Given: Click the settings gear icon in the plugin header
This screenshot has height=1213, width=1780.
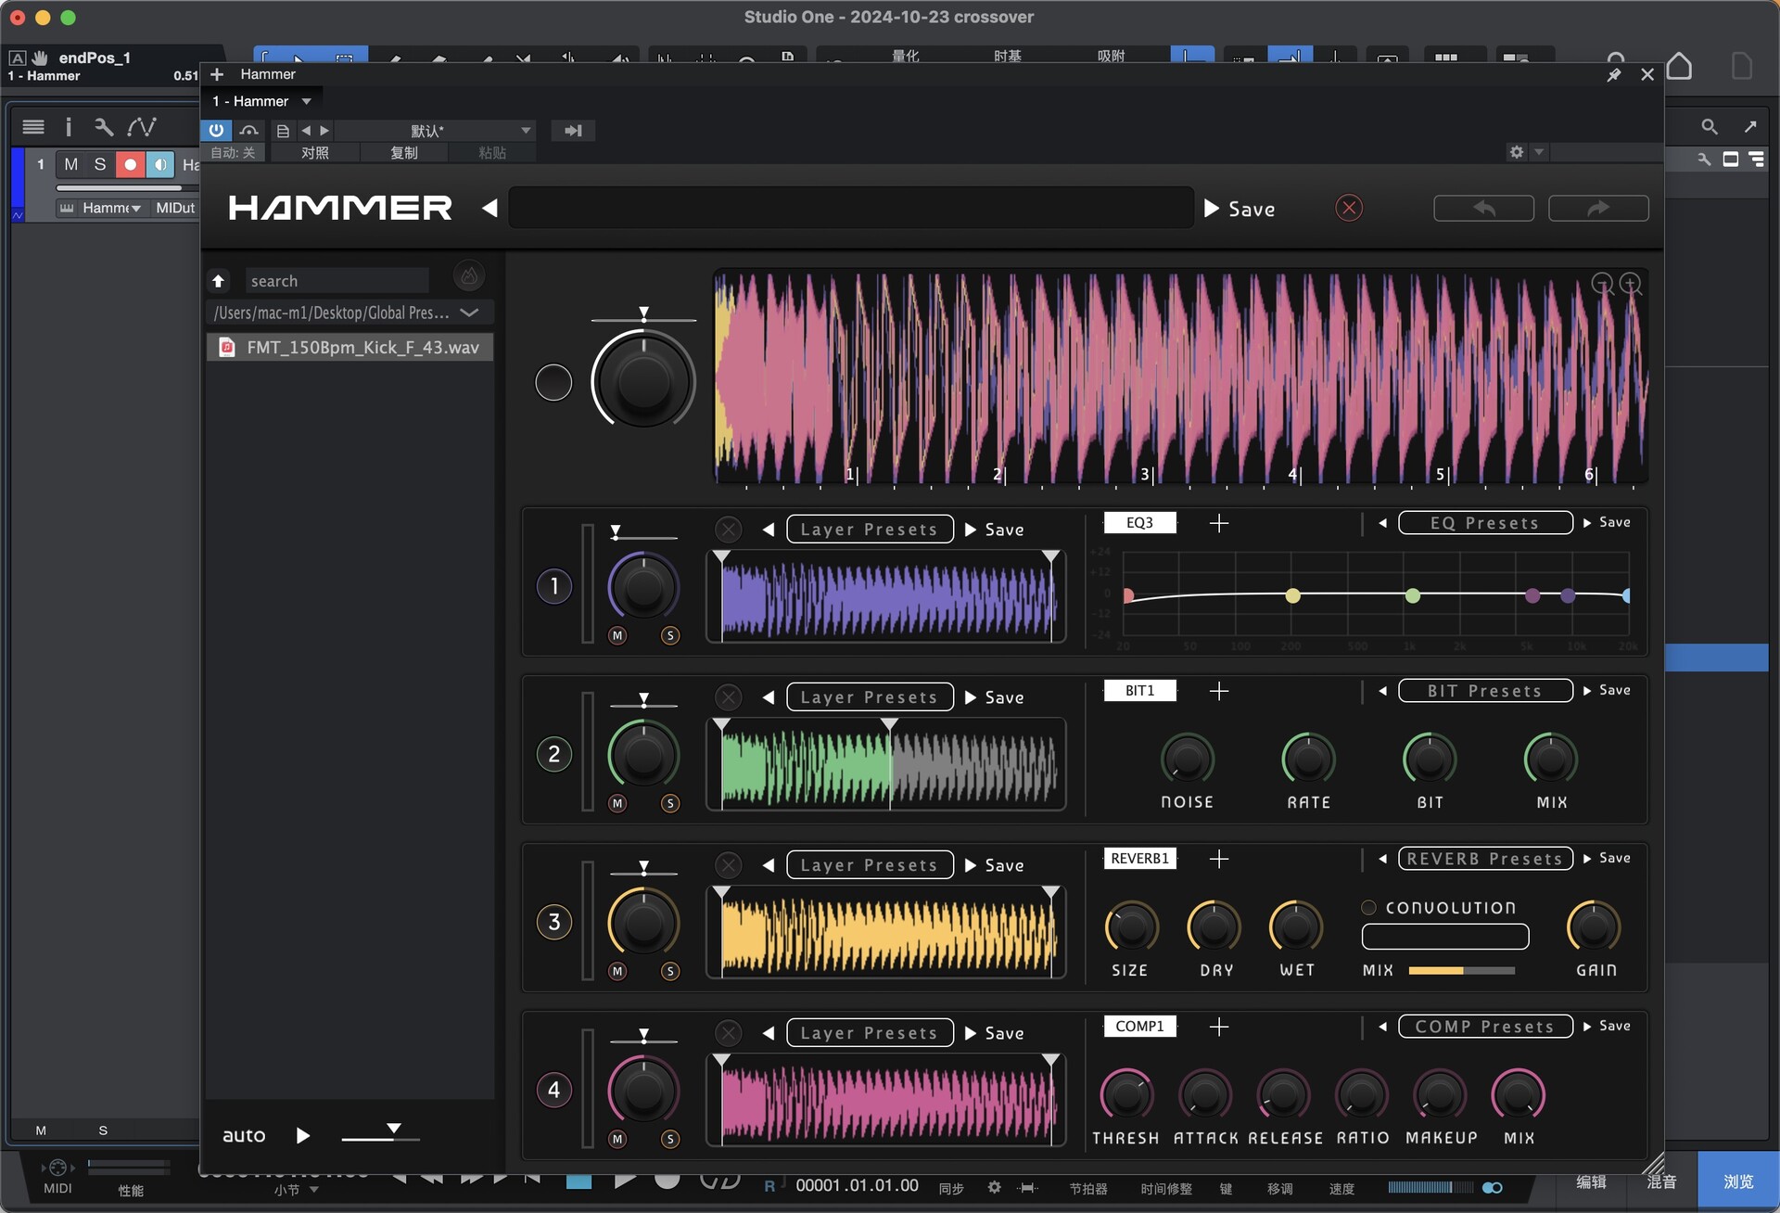Looking at the screenshot, I should 1517,152.
